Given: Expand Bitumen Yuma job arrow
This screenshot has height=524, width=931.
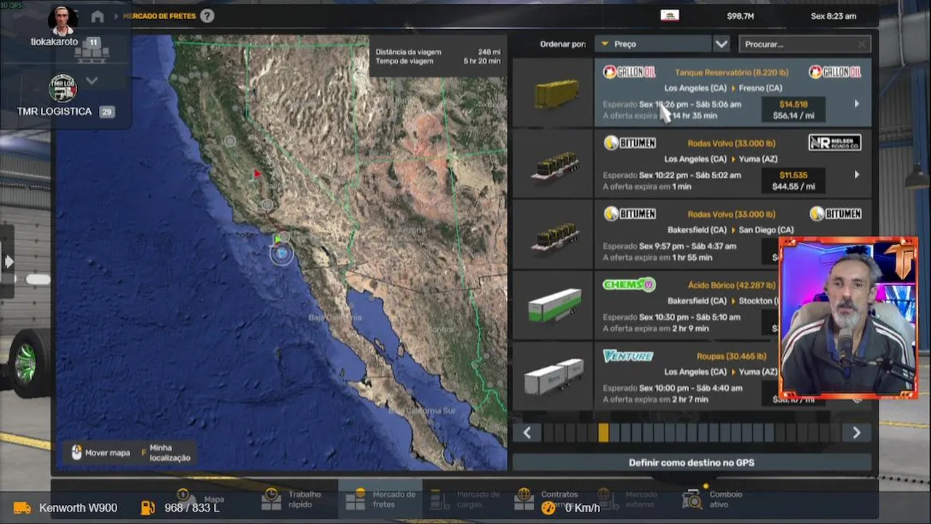Looking at the screenshot, I should point(856,175).
